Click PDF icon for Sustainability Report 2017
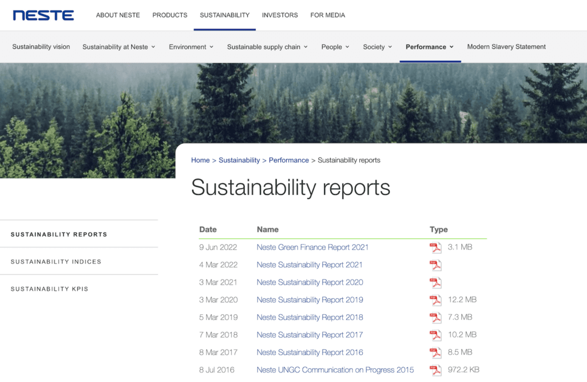587x382 pixels. pyautogui.click(x=436, y=335)
